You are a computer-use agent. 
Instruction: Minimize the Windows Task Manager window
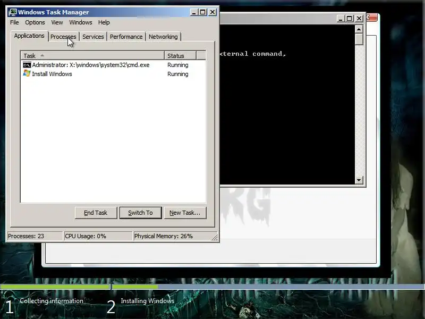pos(194,12)
